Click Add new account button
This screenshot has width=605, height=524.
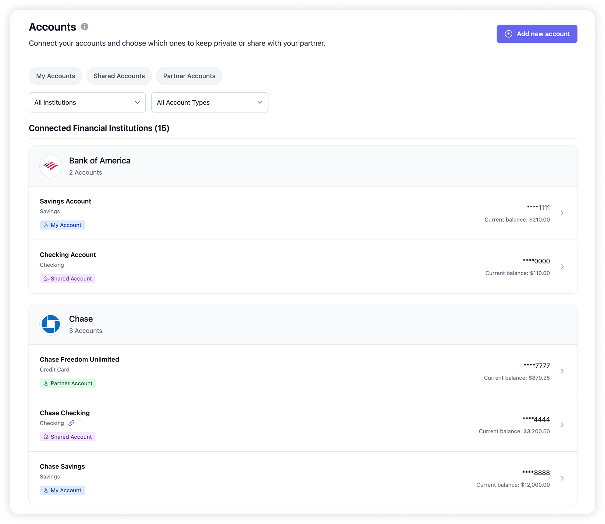536,34
